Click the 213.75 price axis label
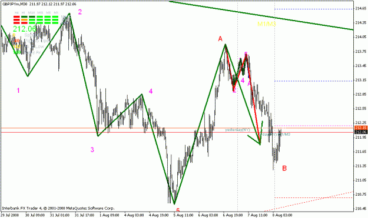The width and height of the screenshot is (368, 218). coord(361,51)
